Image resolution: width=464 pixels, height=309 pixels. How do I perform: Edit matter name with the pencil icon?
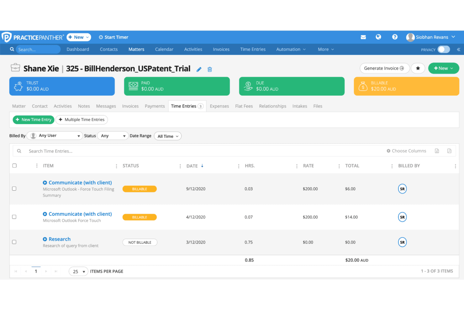(199, 69)
